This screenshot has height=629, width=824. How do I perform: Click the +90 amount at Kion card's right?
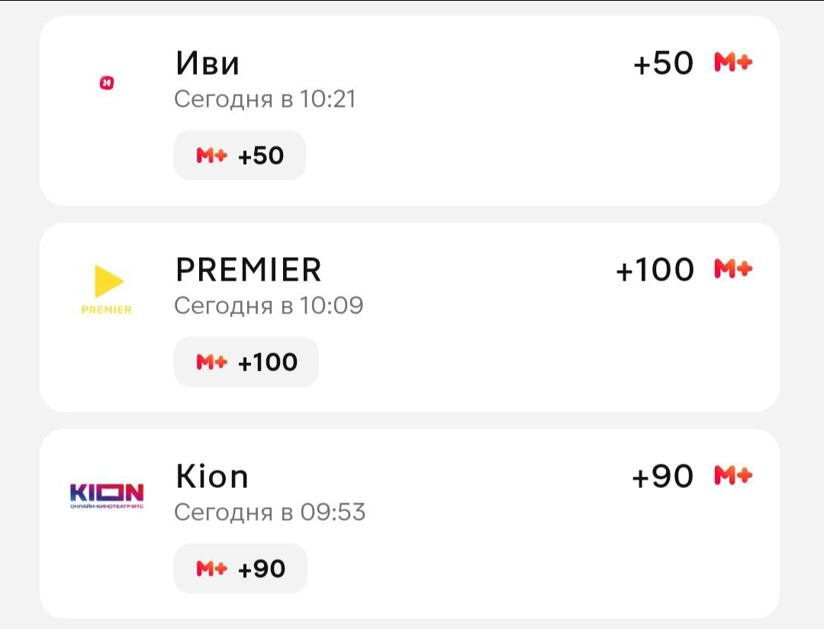coord(663,477)
